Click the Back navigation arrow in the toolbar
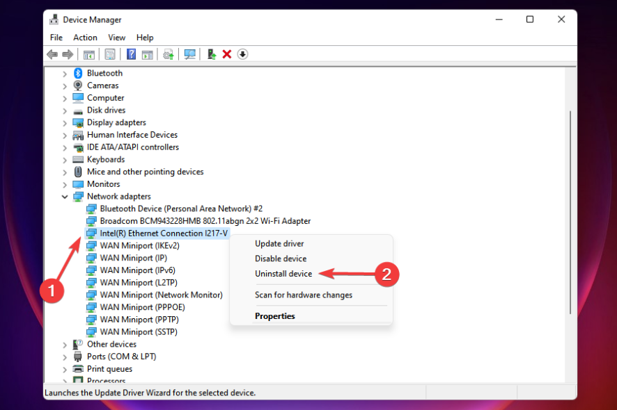This screenshot has height=410, width=617. pyautogui.click(x=52, y=54)
